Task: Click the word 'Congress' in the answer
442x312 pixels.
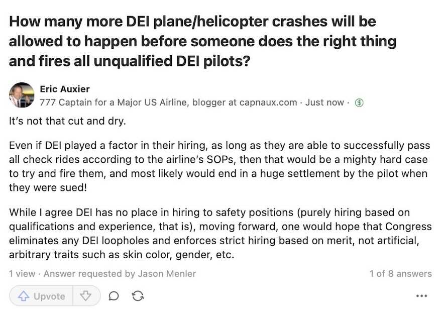Action: [x=408, y=226]
